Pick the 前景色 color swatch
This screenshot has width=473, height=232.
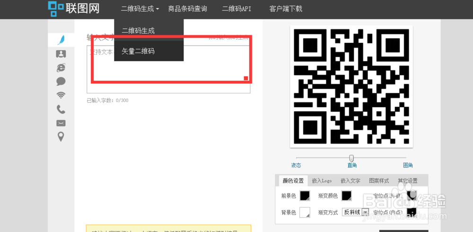[x=305, y=196]
